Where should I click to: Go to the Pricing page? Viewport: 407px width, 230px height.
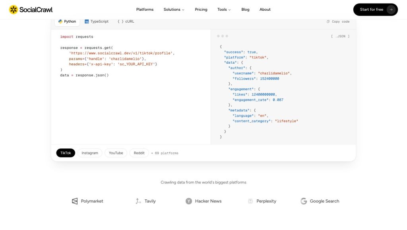point(201,10)
